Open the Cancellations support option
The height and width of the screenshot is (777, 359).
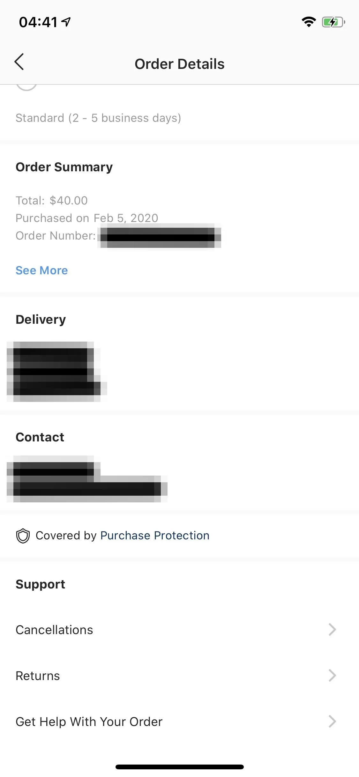point(179,630)
